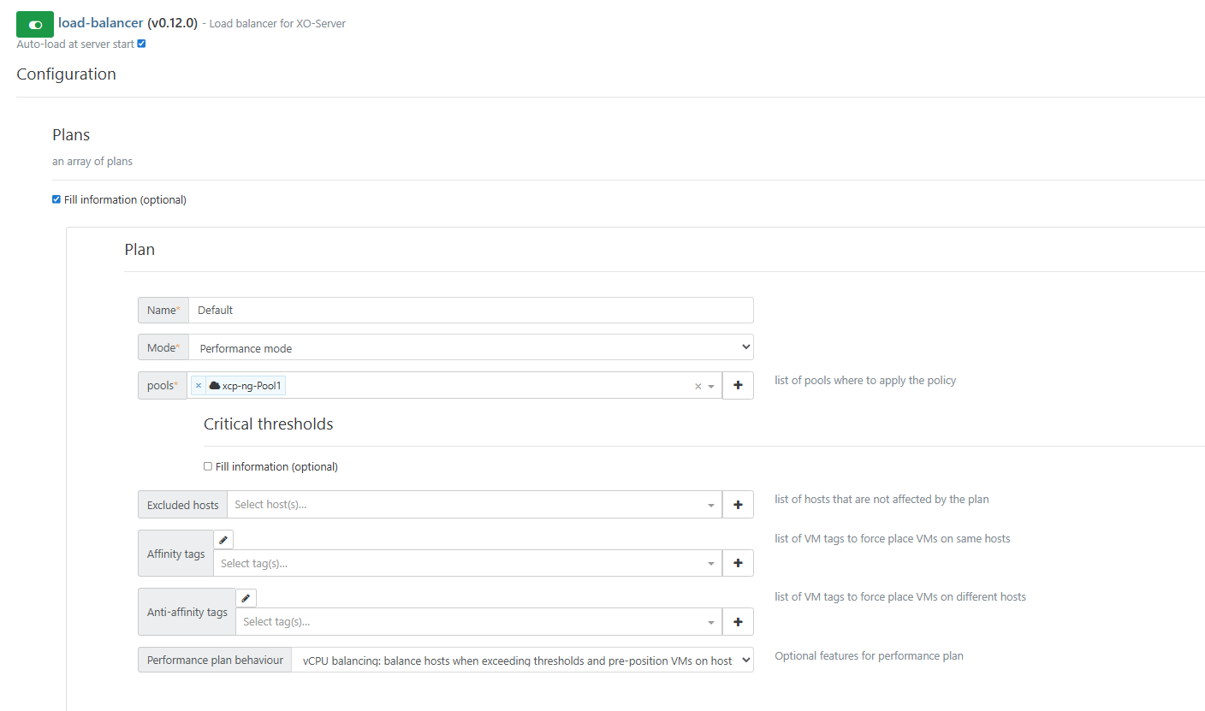Click the Name input field containing Default
Image resolution: width=1205 pixels, height=711 pixels.
pos(471,310)
